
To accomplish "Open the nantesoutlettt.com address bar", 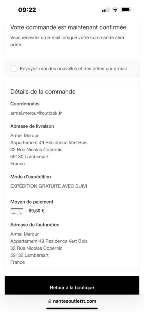I will (72, 301).
